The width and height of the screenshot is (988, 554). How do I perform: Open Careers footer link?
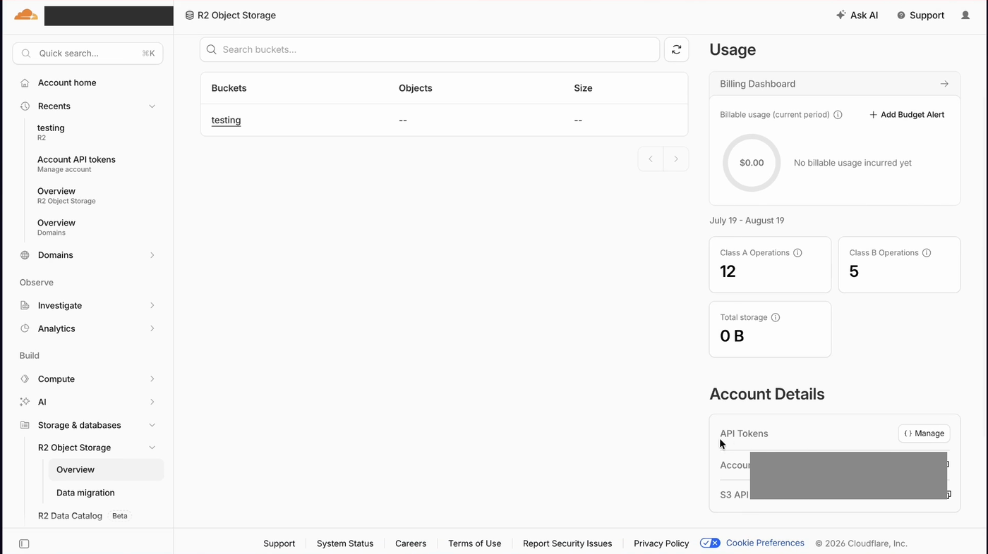coord(411,543)
